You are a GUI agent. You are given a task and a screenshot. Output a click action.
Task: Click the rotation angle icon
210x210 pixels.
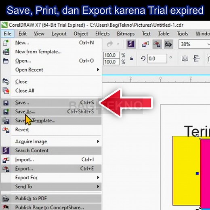point(143,59)
